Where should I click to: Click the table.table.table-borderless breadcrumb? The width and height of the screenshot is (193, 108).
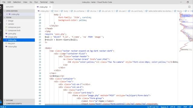160,11
